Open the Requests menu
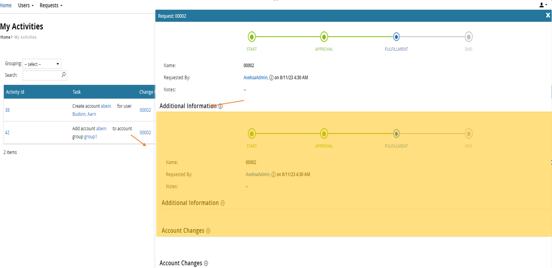The width and height of the screenshot is (552, 268). pyautogui.click(x=51, y=5)
